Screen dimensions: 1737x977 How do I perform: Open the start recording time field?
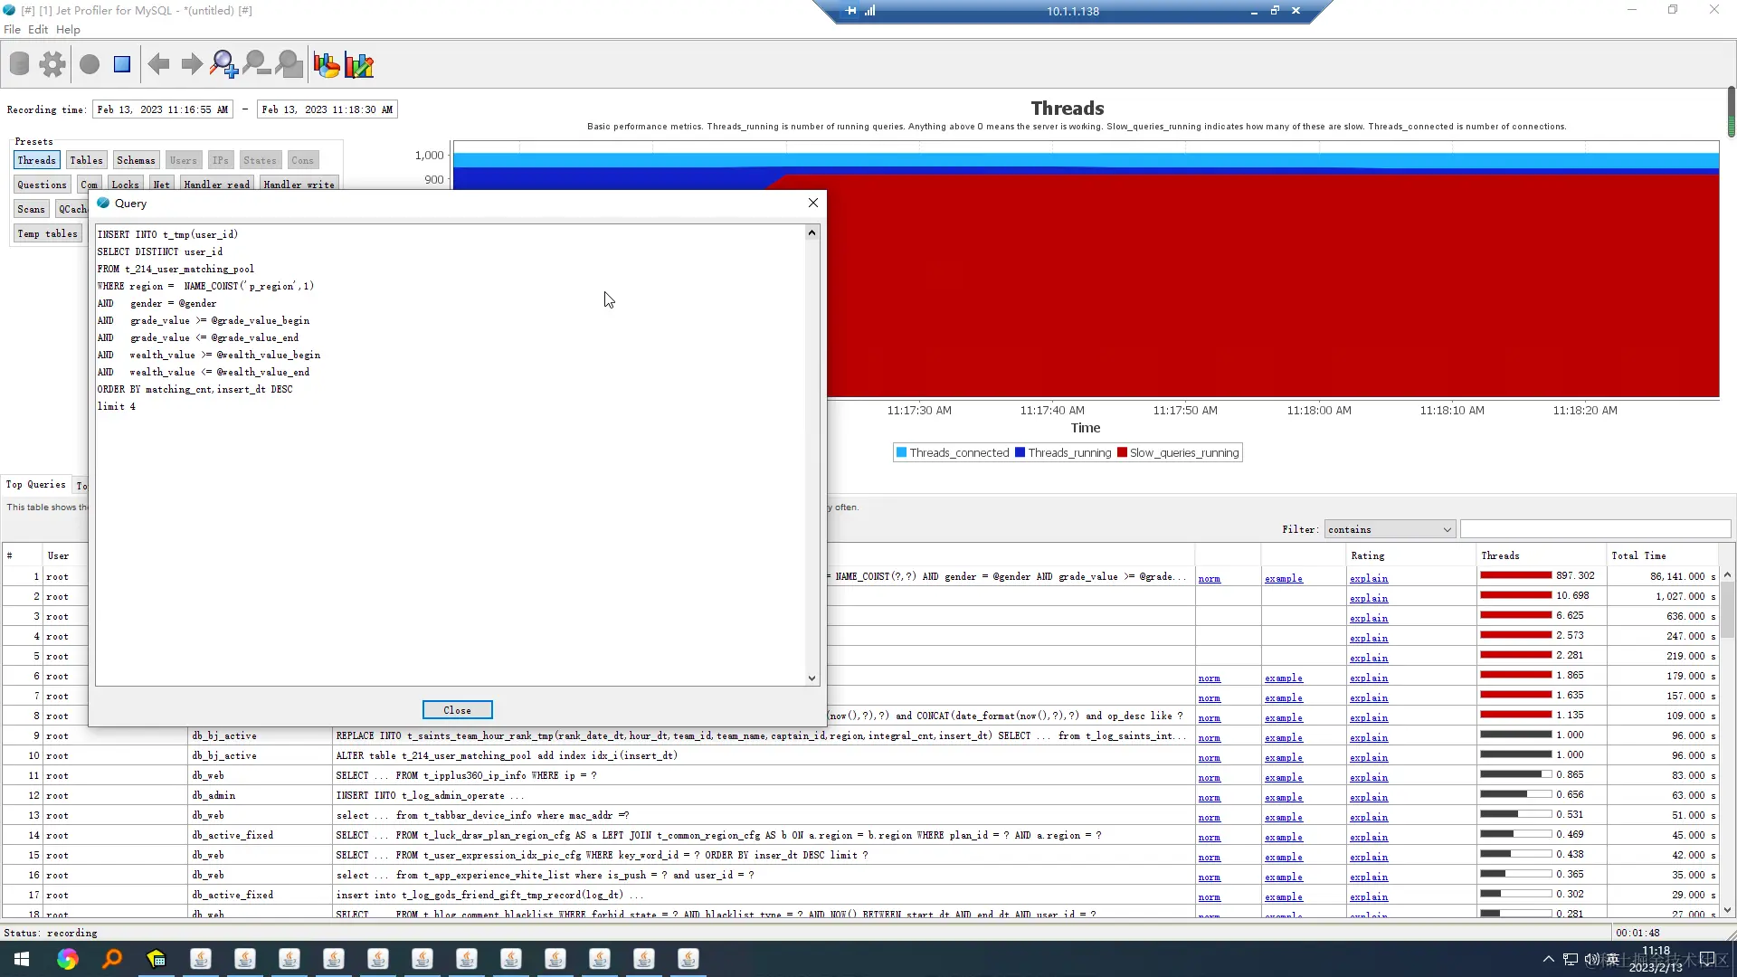(163, 109)
